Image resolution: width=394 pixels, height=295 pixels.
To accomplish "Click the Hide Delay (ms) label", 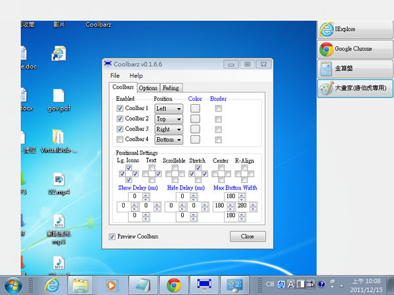I will click(186, 187).
